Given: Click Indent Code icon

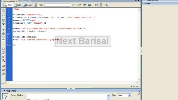Looking at the screenshot, I should point(4,66).
